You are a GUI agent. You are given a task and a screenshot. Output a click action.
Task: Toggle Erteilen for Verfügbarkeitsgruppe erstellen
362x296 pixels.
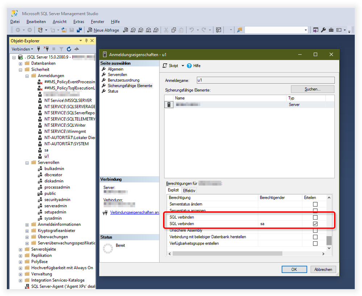click(x=315, y=244)
